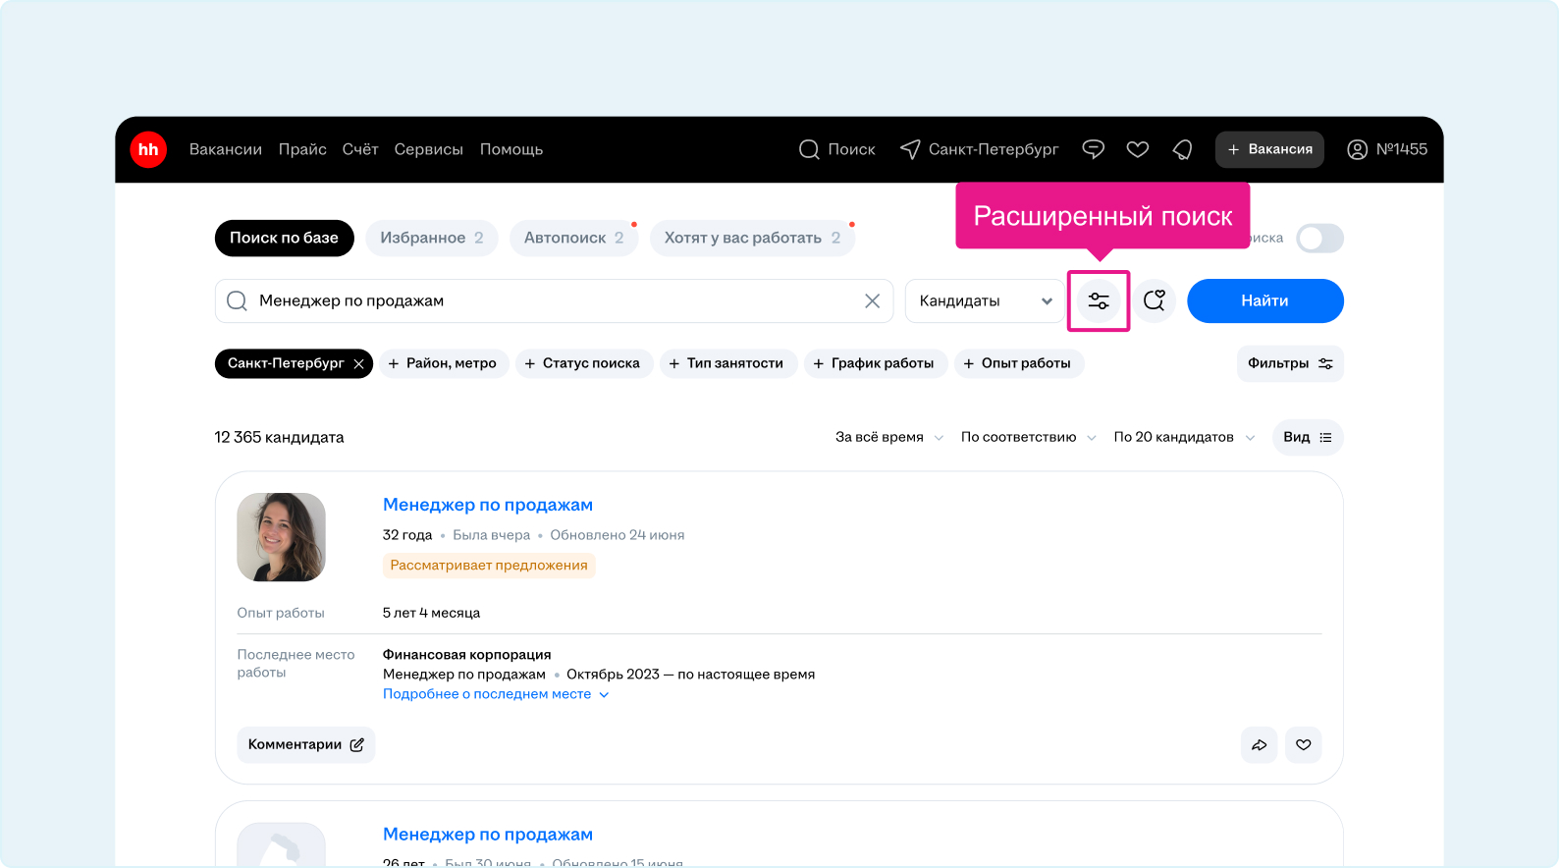This screenshot has width=1559, height=868.
Task: Open the Кандидаты dropdown
Action: (985, 300)
